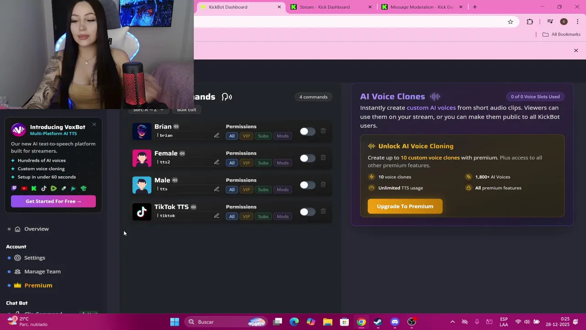586x330 pixels.
Task: Enable the TikTok TTS command toggle
Action: coord(308,212)
